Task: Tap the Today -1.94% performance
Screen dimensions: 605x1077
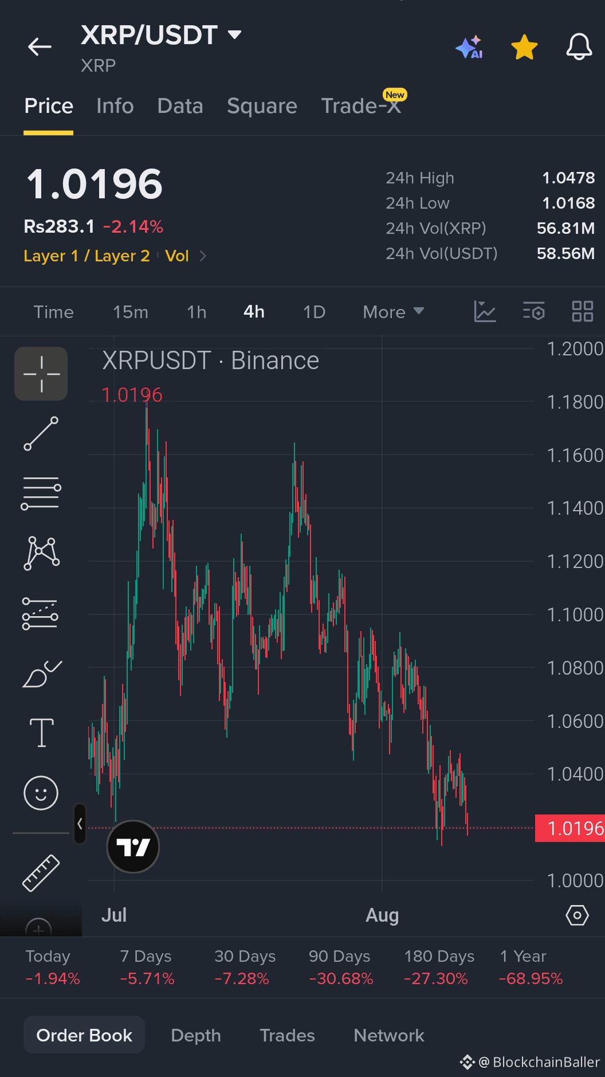Action: [52, 967]
